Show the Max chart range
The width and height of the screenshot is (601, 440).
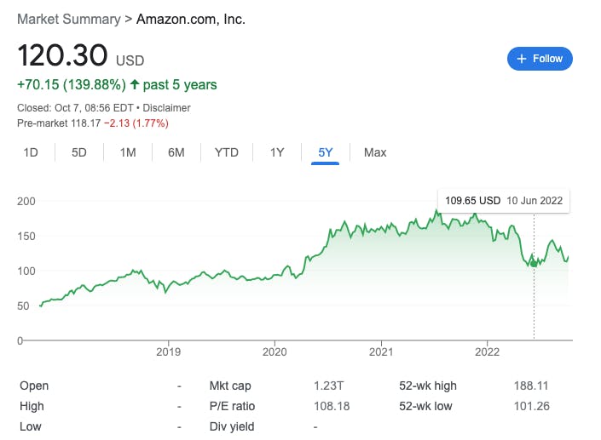pyautogui.click(x=375, y=152)
